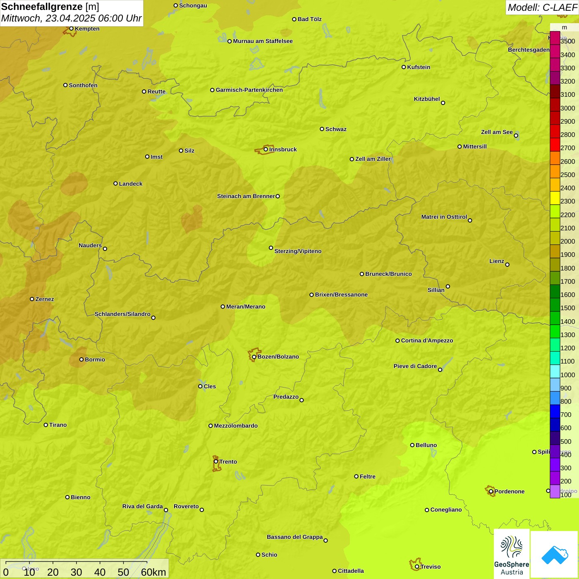Click the 'Predazzo' label
This screenshot has height=579, width=579.
[x=286, y=397]
